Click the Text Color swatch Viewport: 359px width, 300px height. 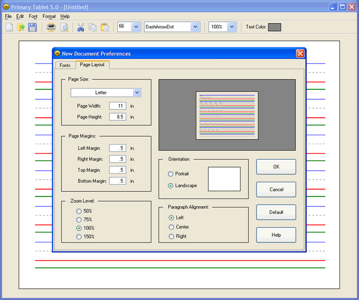point(275,26)
